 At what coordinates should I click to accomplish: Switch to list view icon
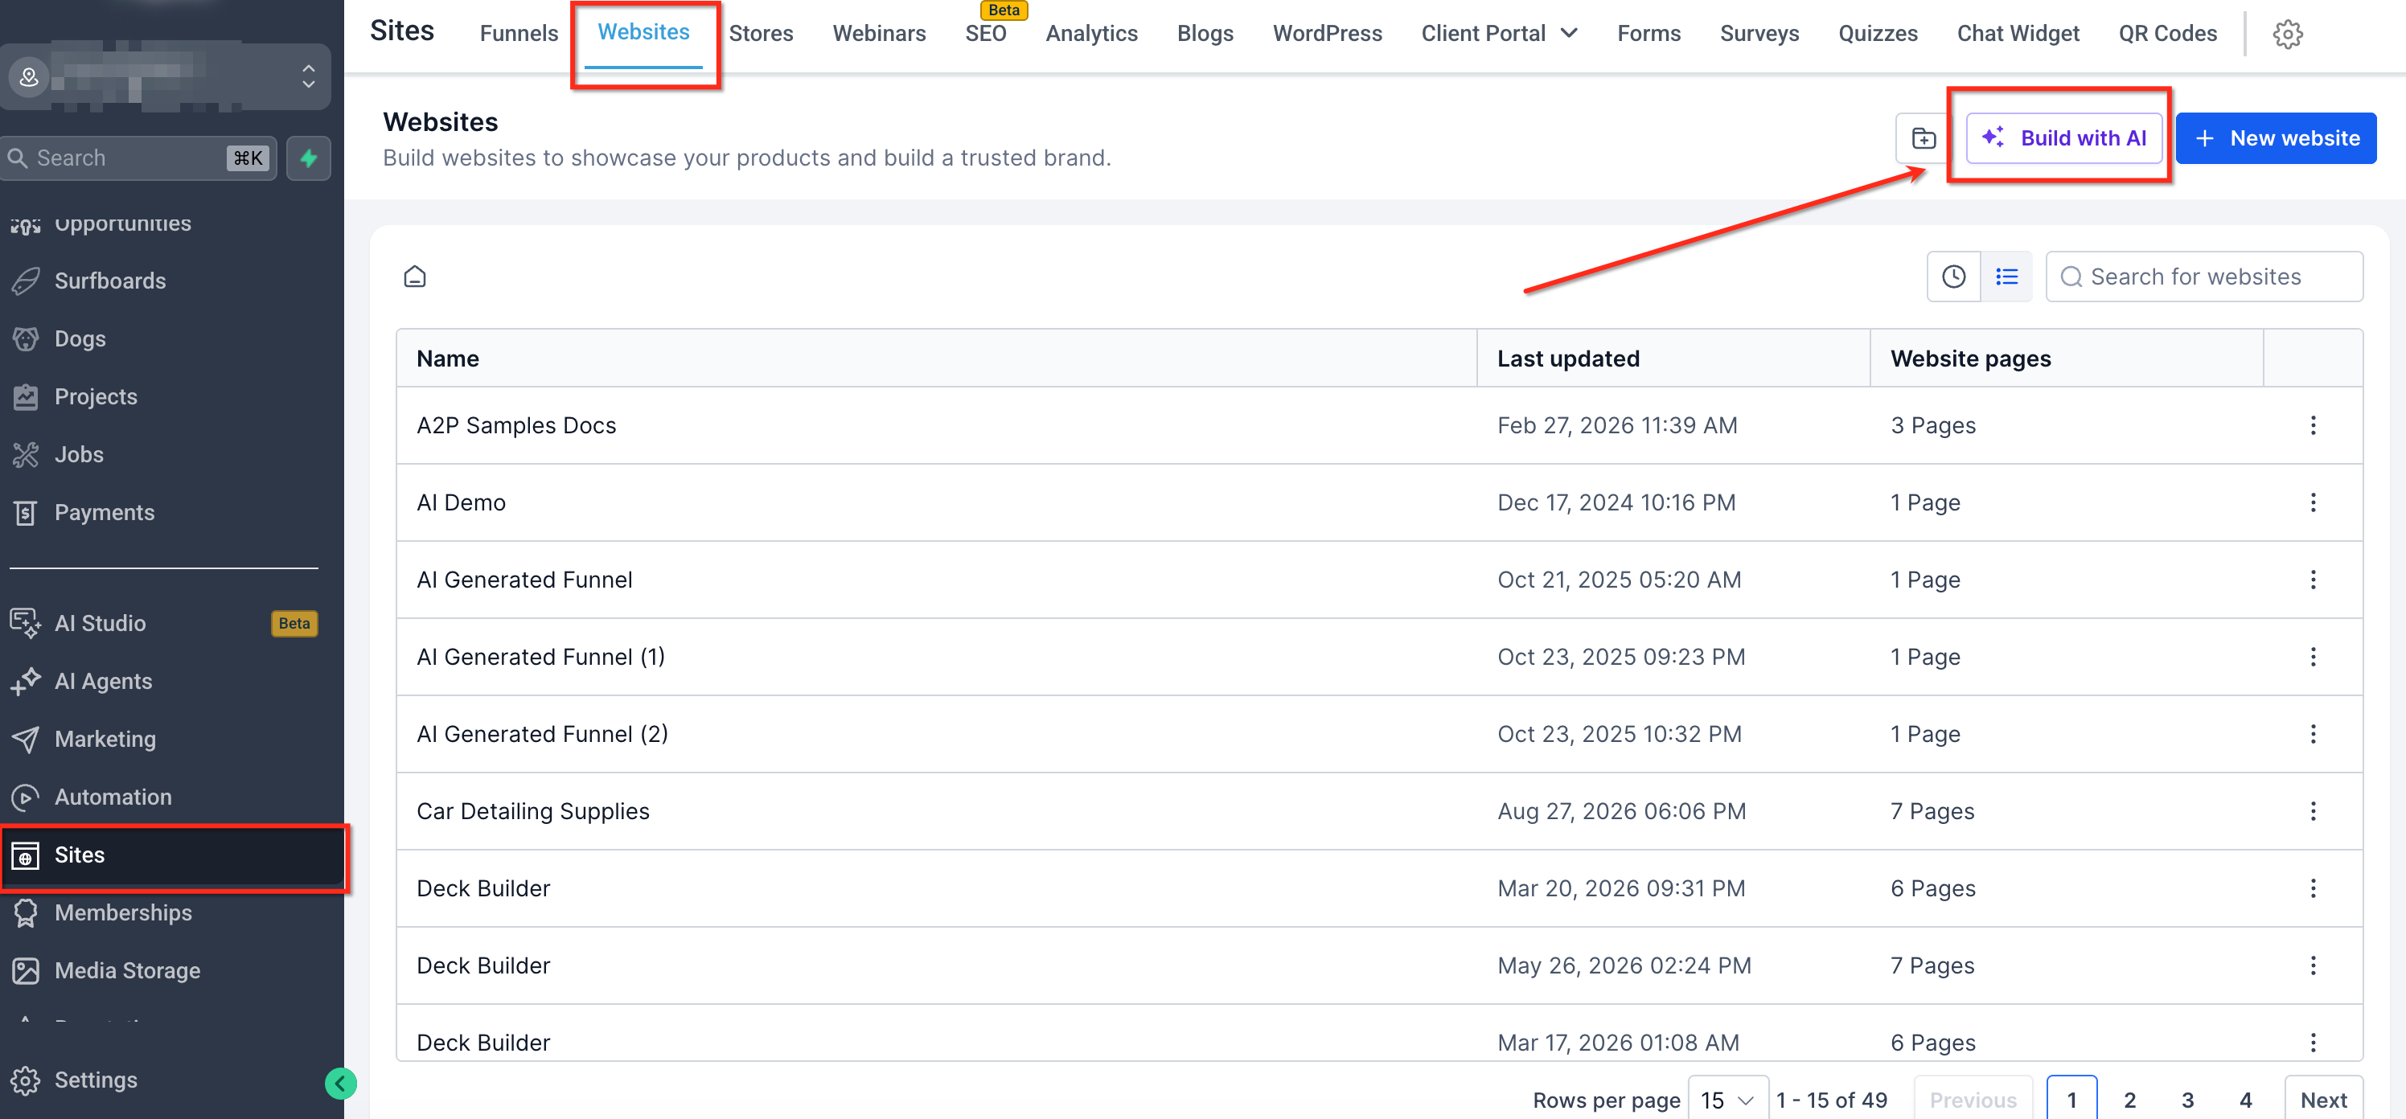(x=2006, y=277)
